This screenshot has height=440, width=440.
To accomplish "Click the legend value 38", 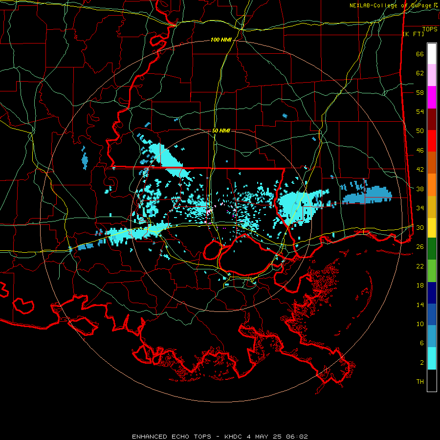I will [420, 189].
